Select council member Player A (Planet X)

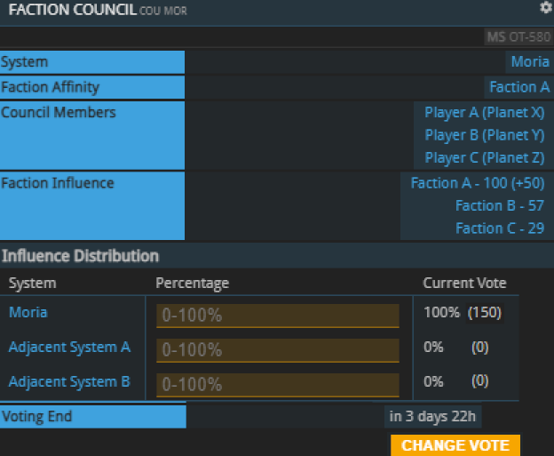[484, 113]
